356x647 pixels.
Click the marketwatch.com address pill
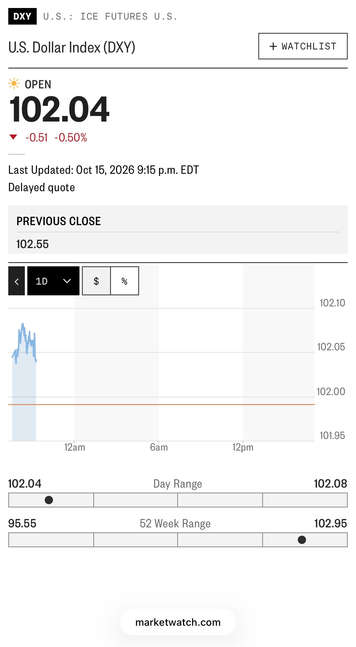[178, 622]
